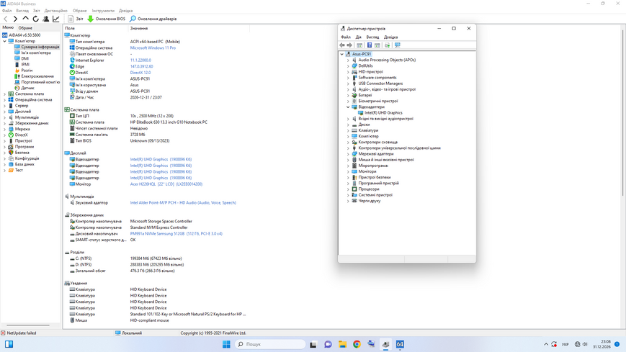Update driver icon in Device Manager toolbar
The width and height of the screenshot is (626, 352).
(x=388, y=45)
